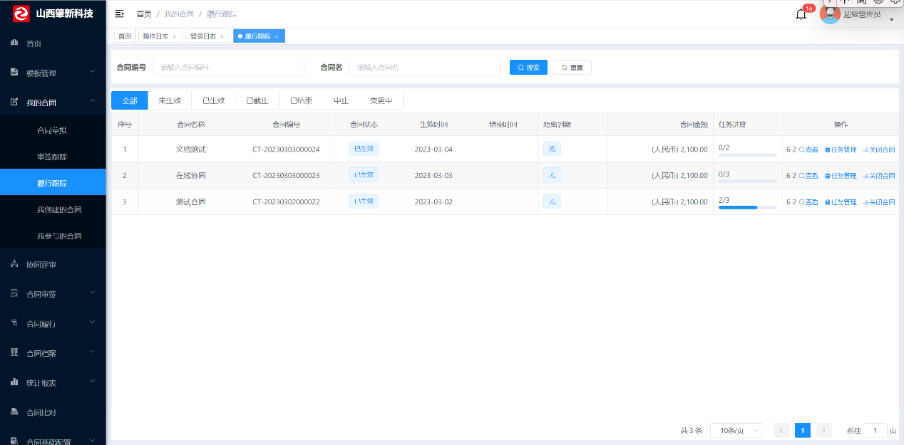Open the notification bell with 16 badge

pyautogui.click(x=801, y=14)
